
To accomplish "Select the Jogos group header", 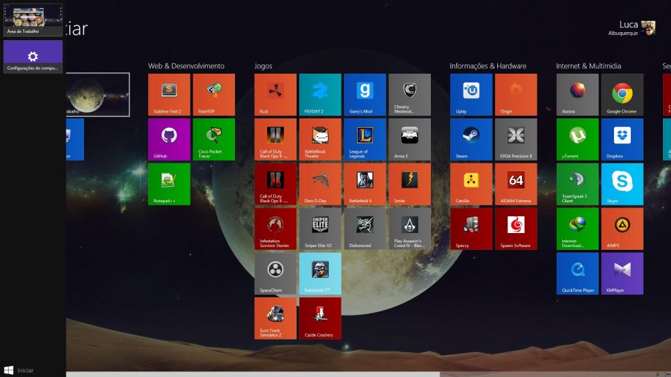I will [x=264, y=66].
